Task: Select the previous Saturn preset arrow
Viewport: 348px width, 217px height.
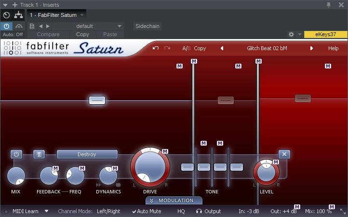Action: pos(222,48)
